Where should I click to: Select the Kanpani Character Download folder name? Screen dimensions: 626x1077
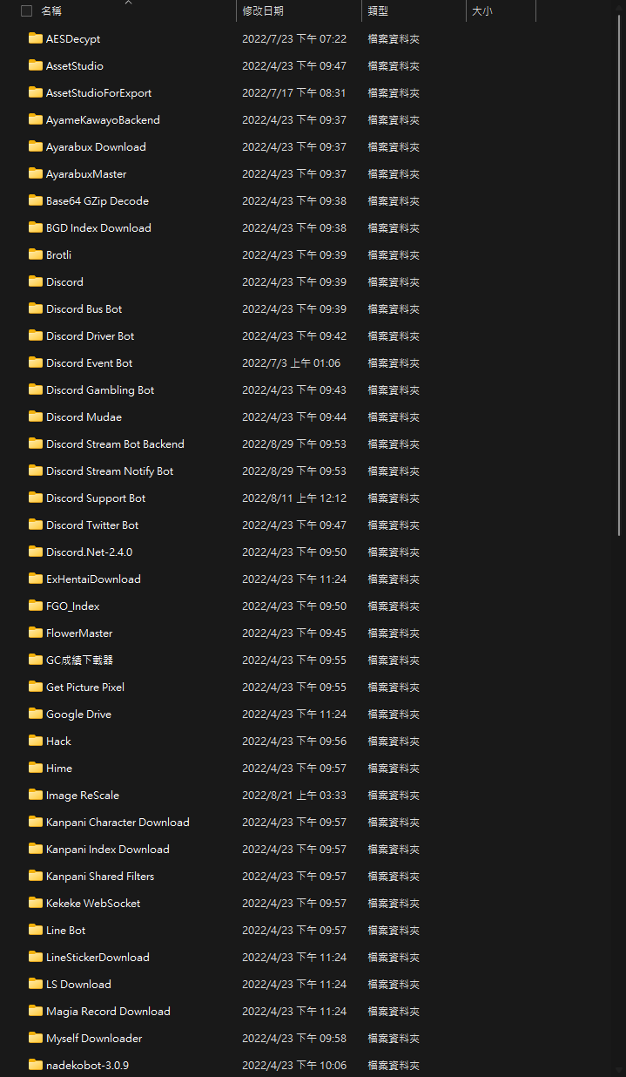tap(118, 822)
